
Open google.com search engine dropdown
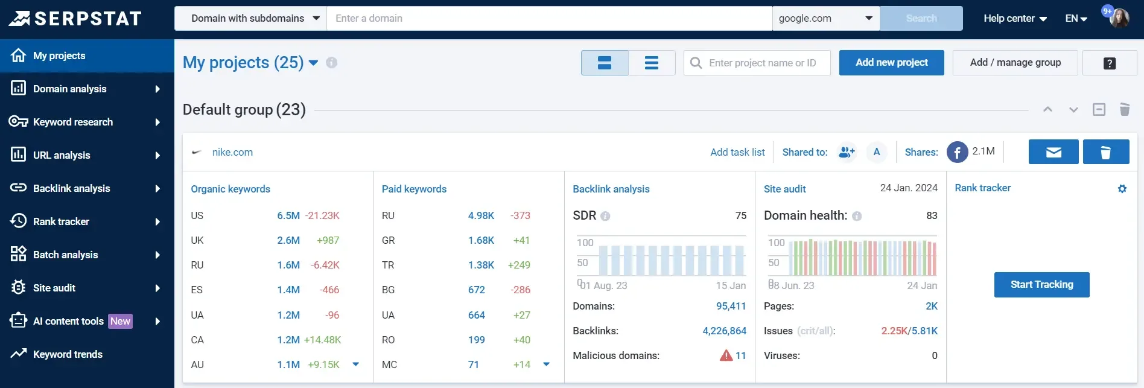[x=826, y=18]
